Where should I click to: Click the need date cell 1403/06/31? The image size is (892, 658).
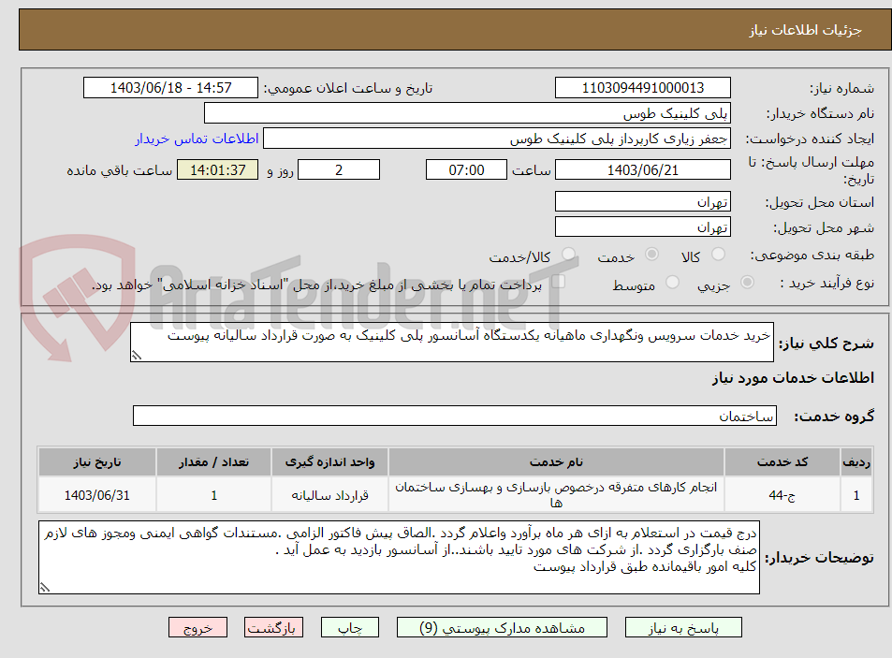pyautogui.click(x=97, y=495)
